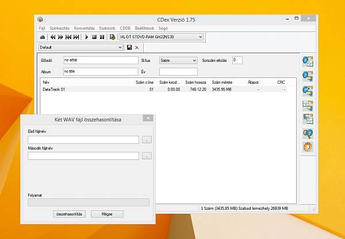Screen dimensions: 345x239
Task: Click the Folyamat progress bar
Action: click(89, 202)
